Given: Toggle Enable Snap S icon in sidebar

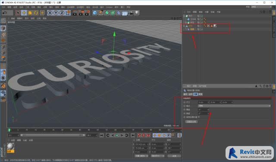Looking at the screenshot, I should pos(3,78).
